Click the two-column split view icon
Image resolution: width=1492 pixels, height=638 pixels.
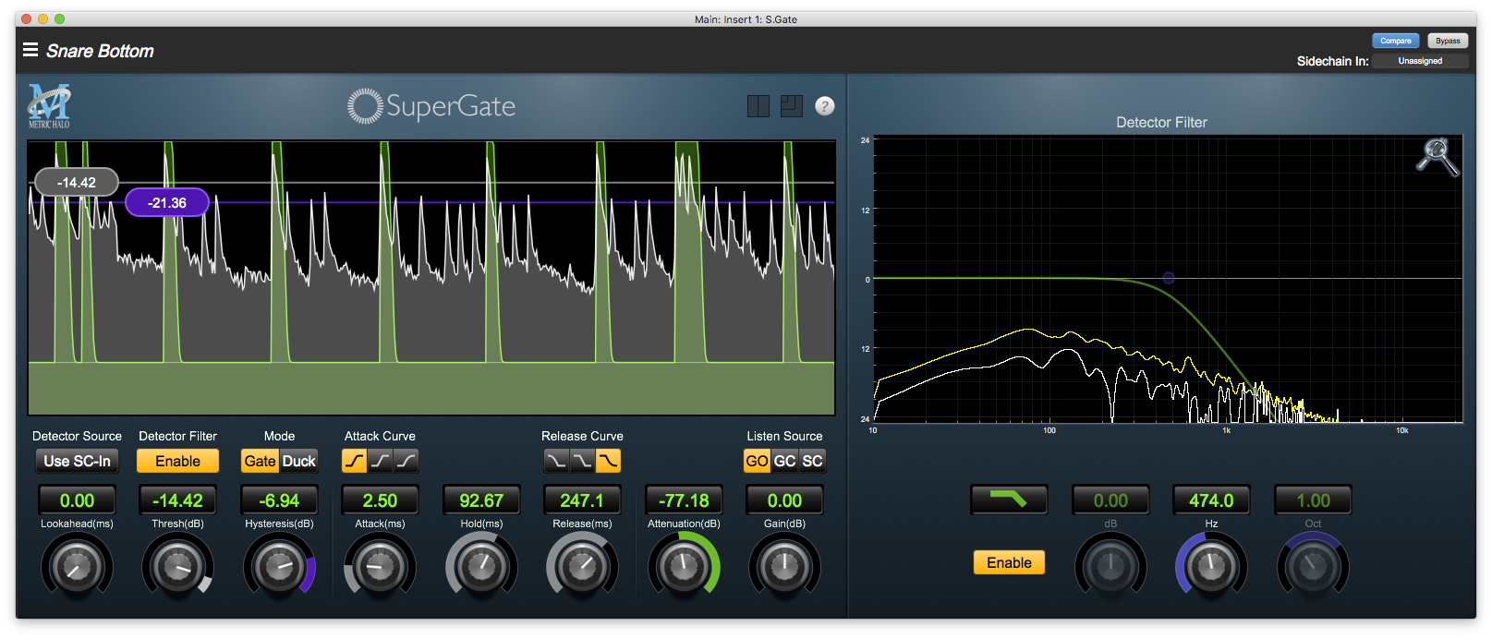tap(758, 106)
